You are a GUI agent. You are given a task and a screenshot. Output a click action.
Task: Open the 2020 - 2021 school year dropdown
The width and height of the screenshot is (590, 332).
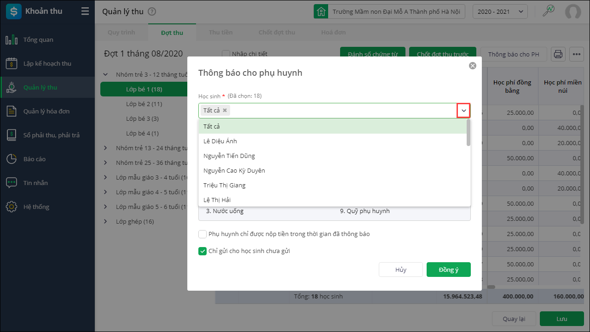pos(500,11)
